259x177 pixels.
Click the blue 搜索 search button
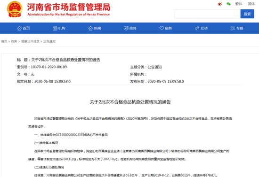(x=247, y=14)
